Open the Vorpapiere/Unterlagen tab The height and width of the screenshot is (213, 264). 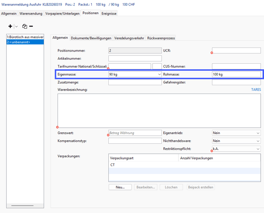tap(62, 13)
